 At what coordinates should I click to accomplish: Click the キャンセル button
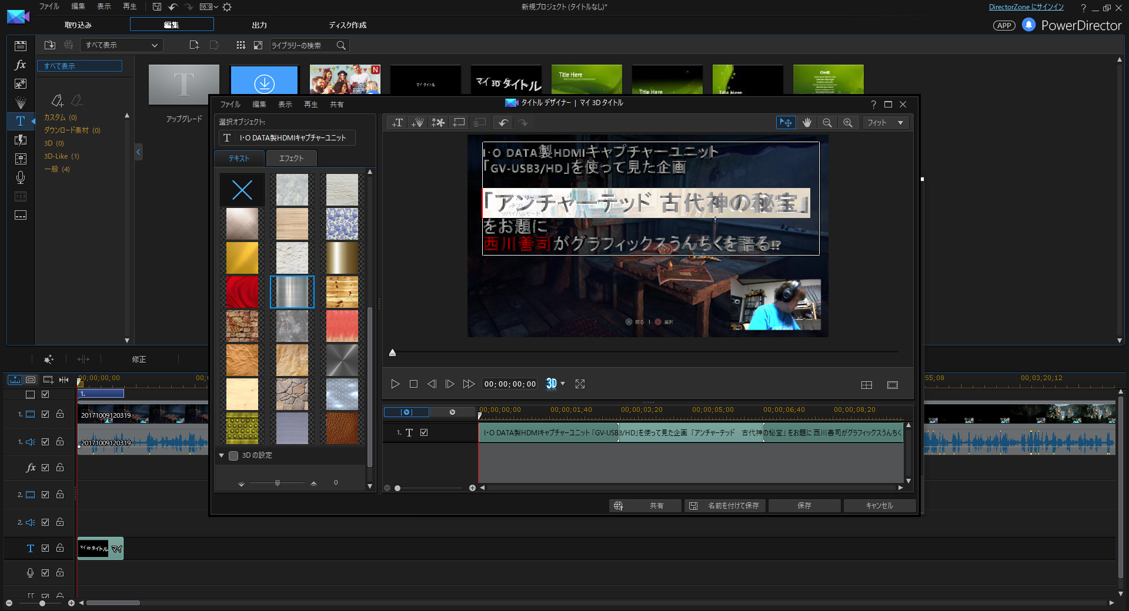click(879, 505)
